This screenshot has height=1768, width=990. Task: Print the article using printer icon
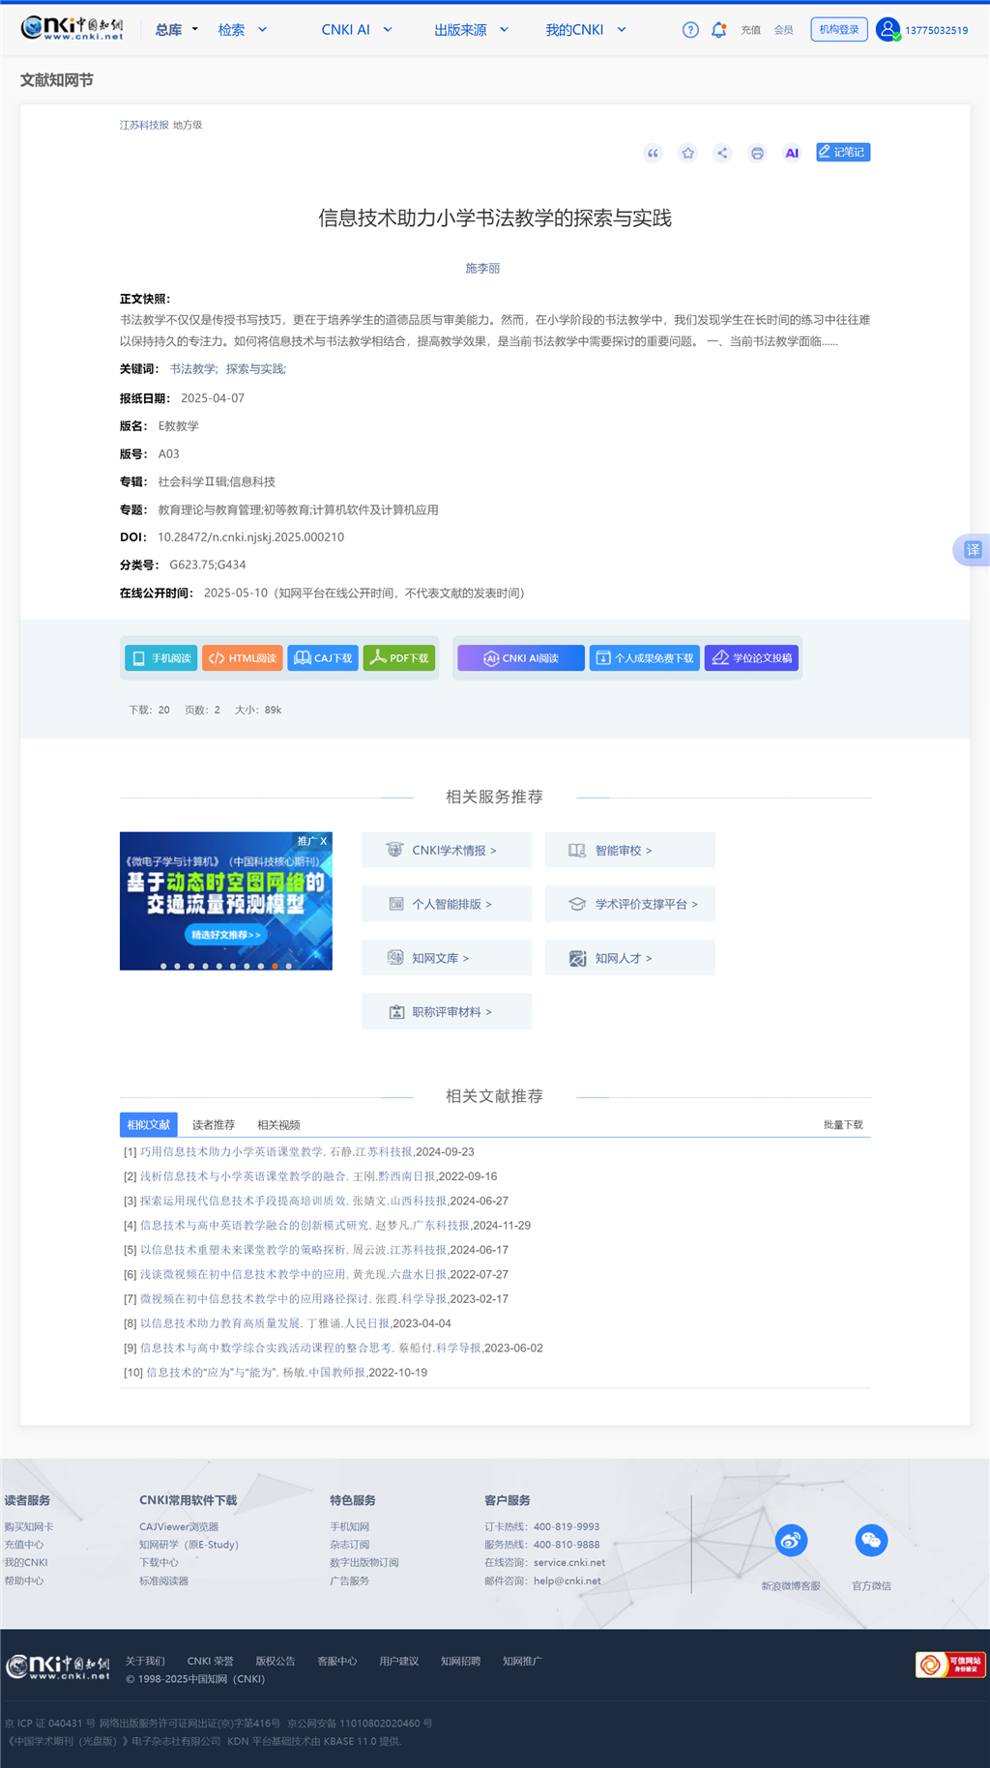pyautogui.click(x=757, y=153)
